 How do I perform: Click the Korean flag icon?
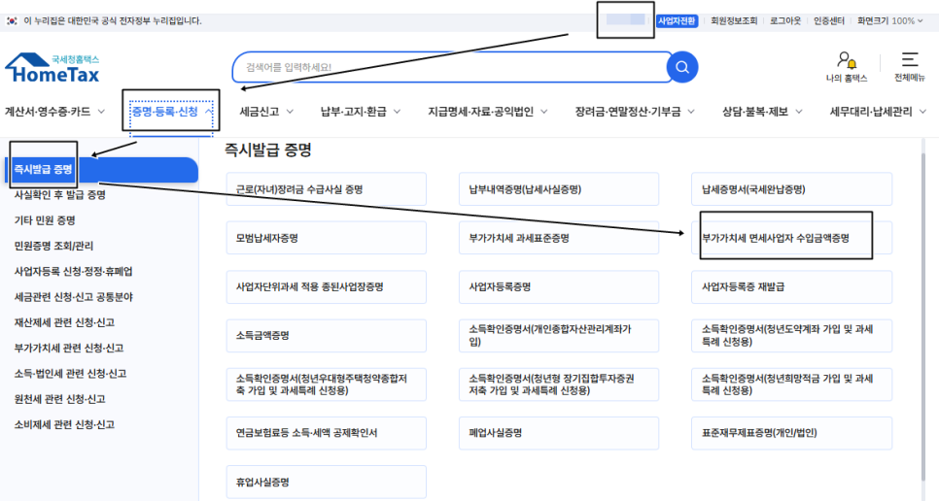tap(12, 21)
